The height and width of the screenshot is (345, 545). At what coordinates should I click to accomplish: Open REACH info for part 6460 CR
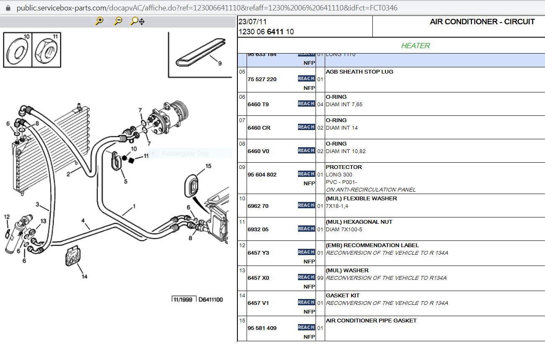tap(306, 127)
